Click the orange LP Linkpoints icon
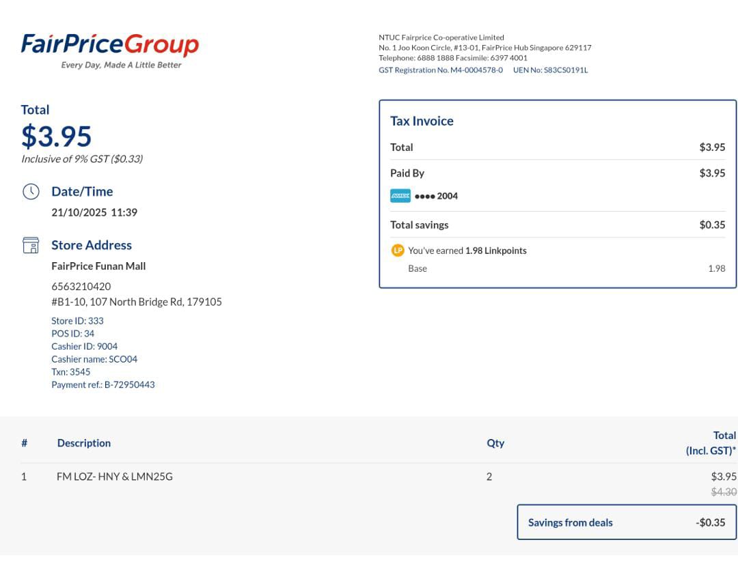 (x=398, y=250)
